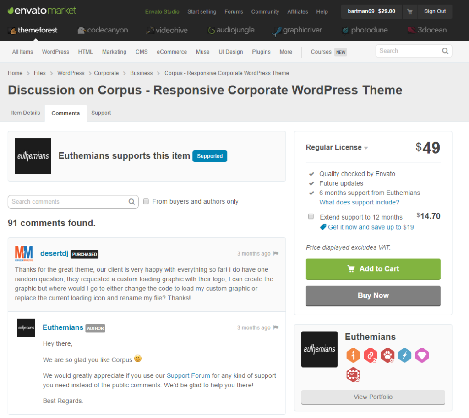
Task: Open the Affiliates link
Action: (x=298, y=11)
